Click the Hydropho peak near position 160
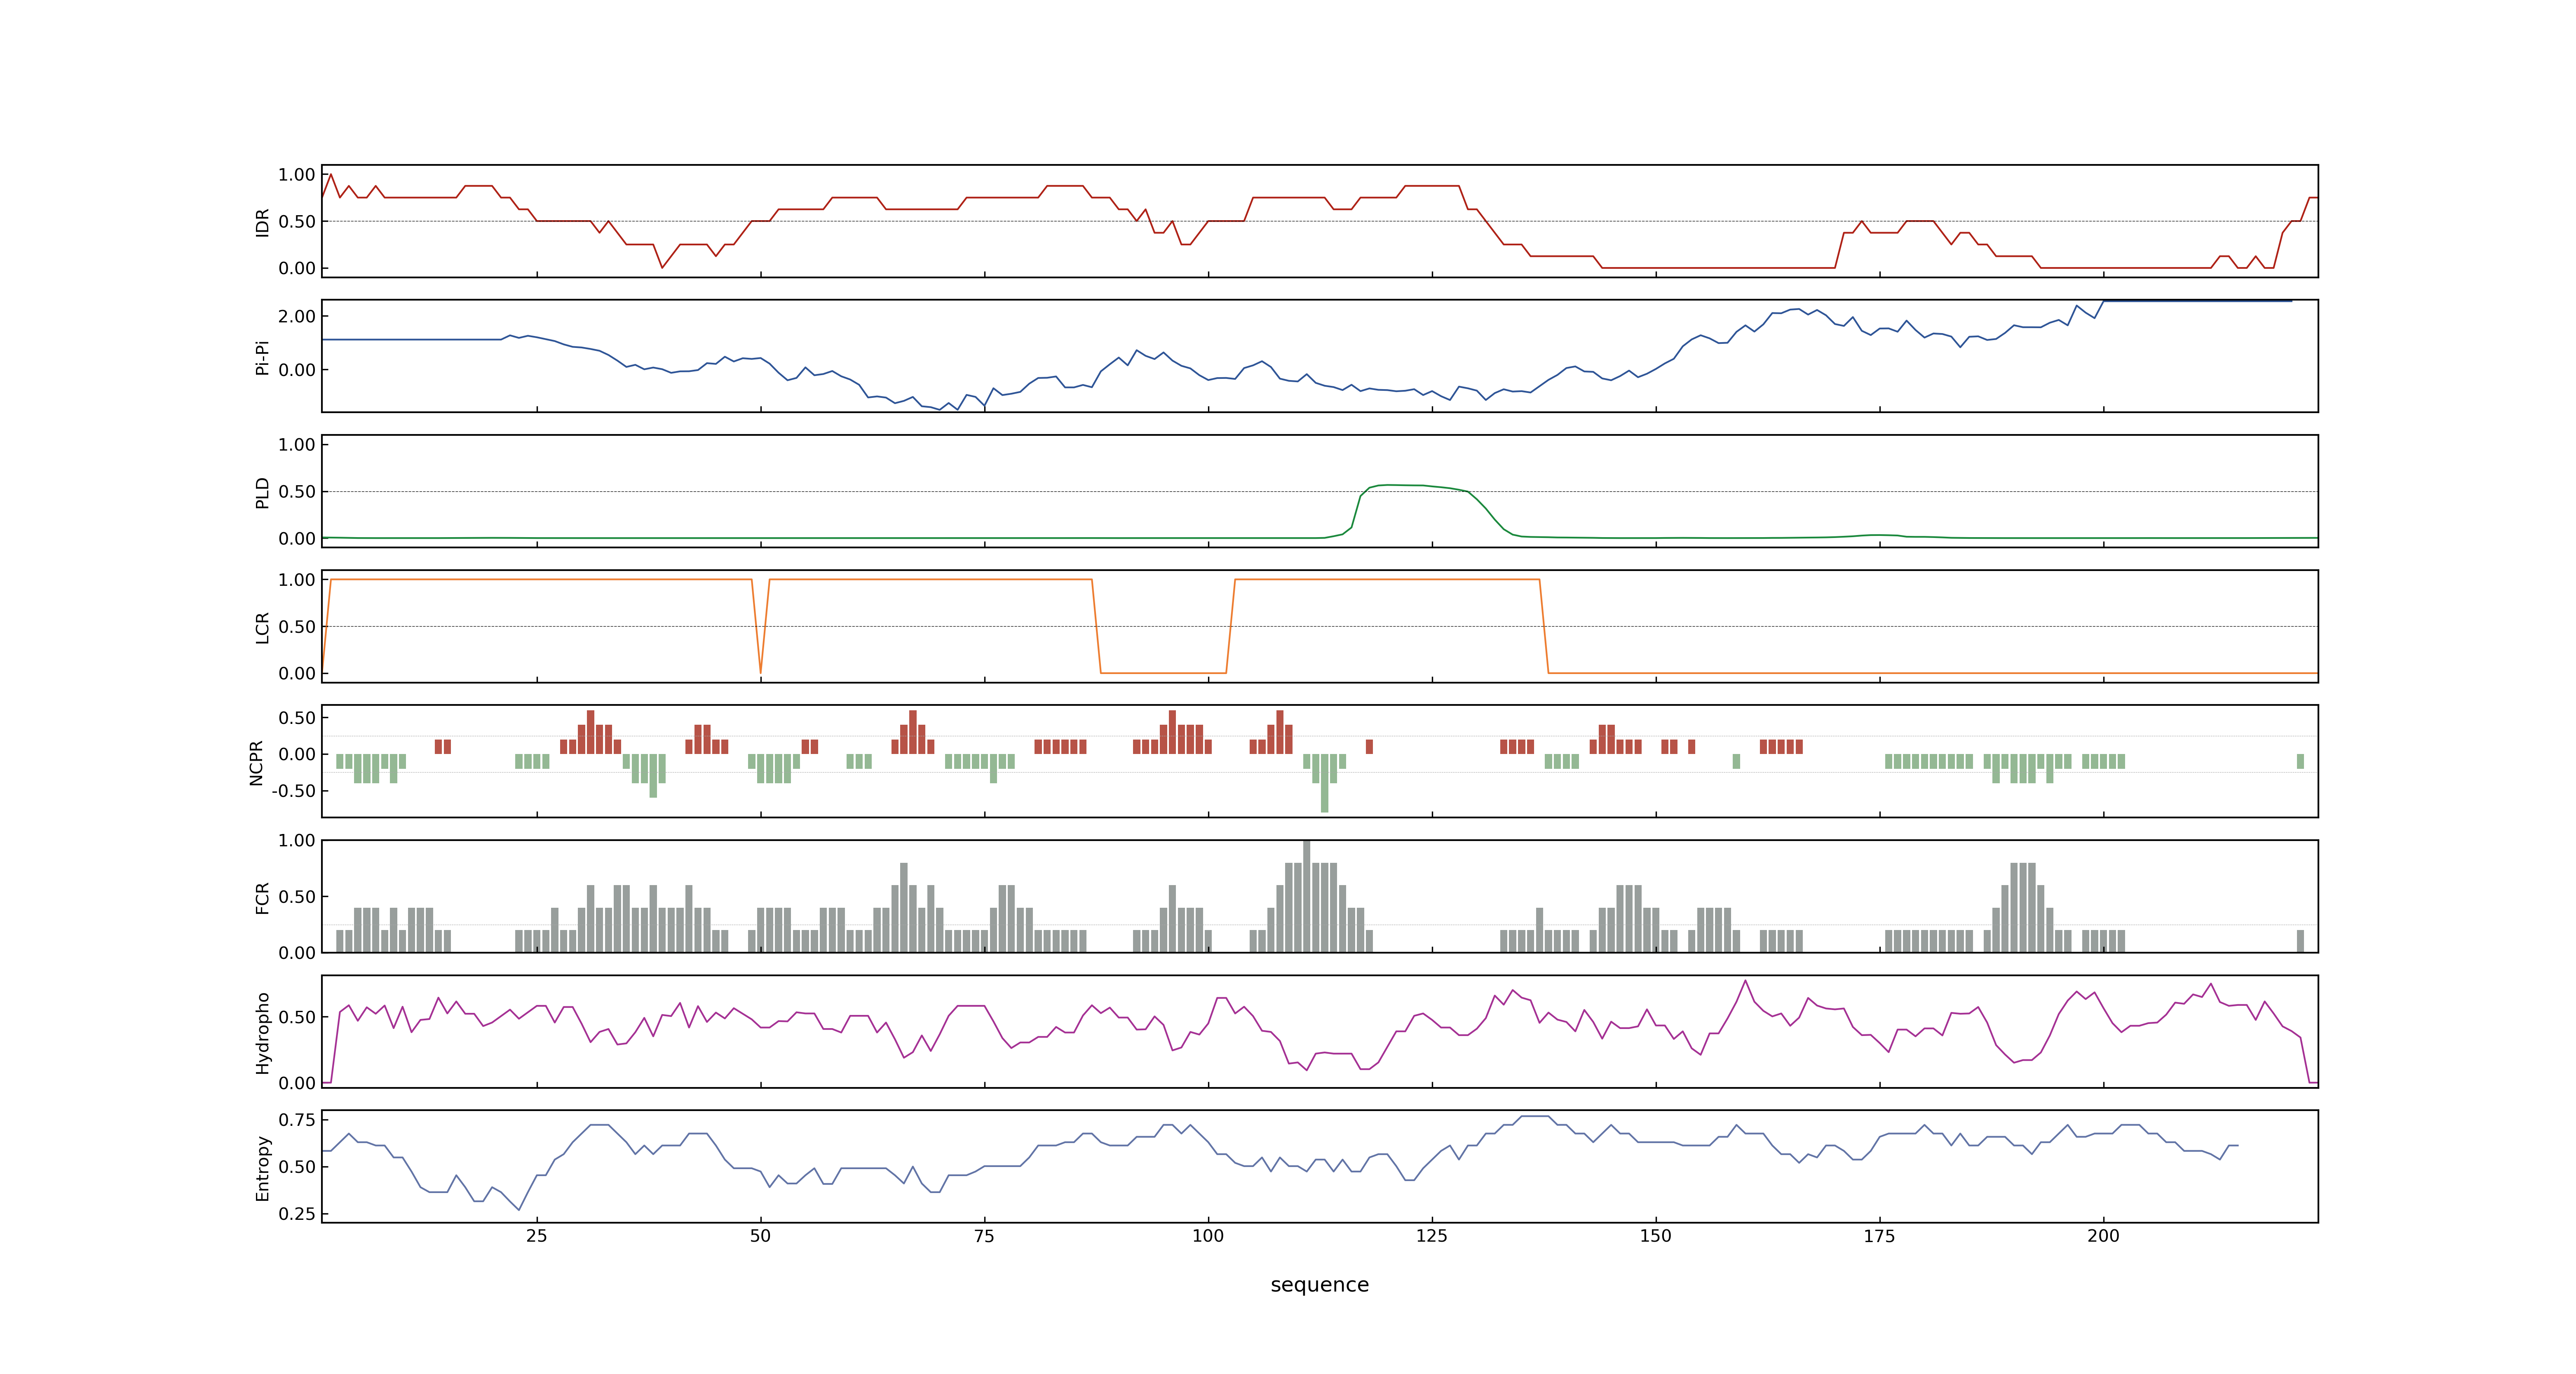The width and height of the screenshot is (2576, 1374). coord(1745,981)
